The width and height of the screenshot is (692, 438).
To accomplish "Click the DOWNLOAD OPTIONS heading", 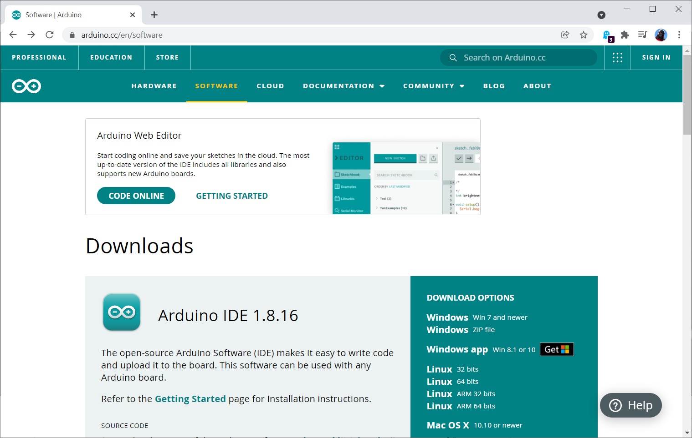I will click(471, 298).
